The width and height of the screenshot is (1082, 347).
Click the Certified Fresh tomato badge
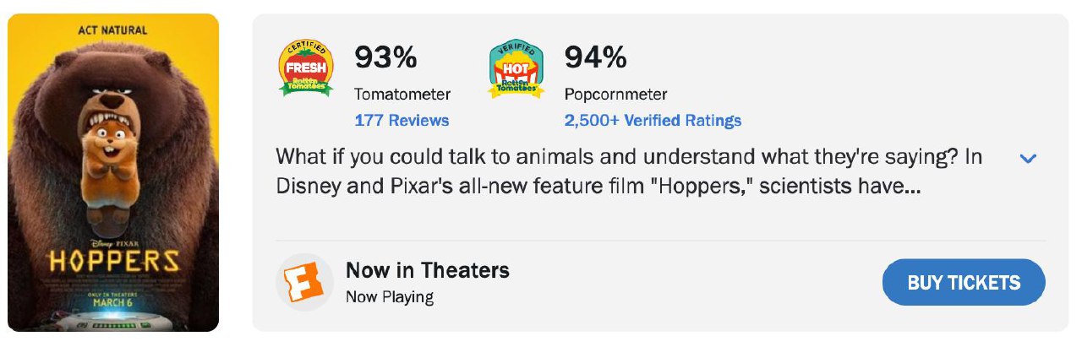click(306, 68)
